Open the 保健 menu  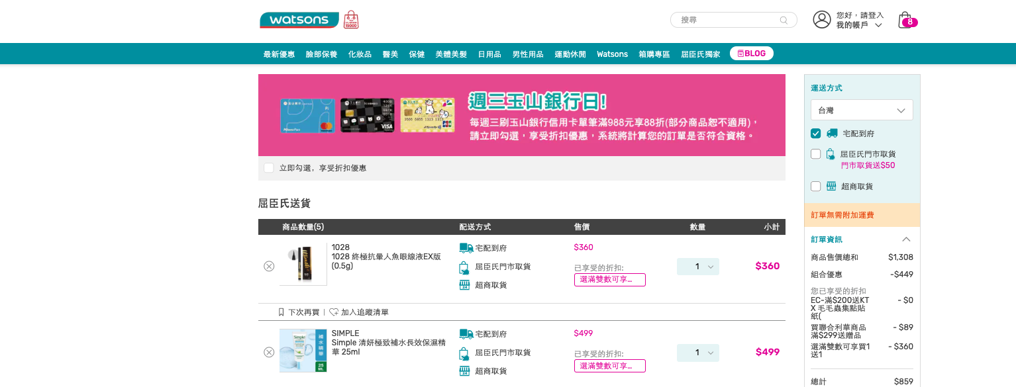tap(417, 54)
